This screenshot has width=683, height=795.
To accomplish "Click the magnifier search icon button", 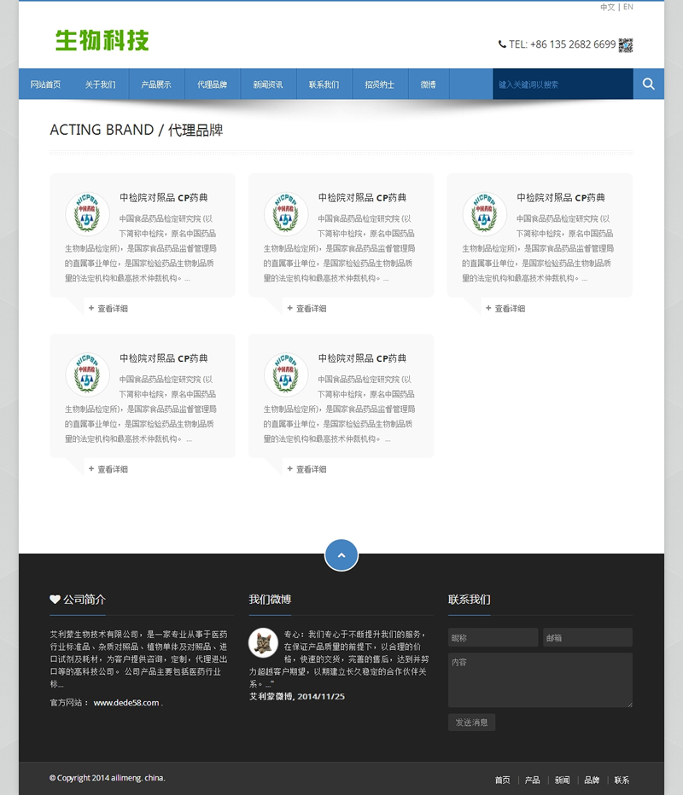I will [x=648, y=84].
